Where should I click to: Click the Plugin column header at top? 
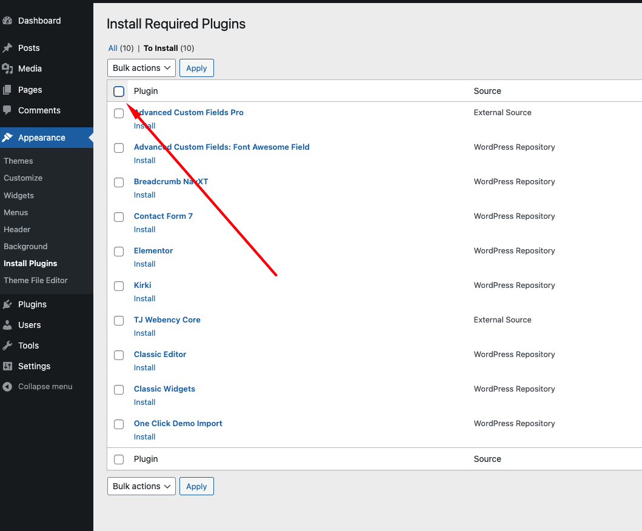145,91
